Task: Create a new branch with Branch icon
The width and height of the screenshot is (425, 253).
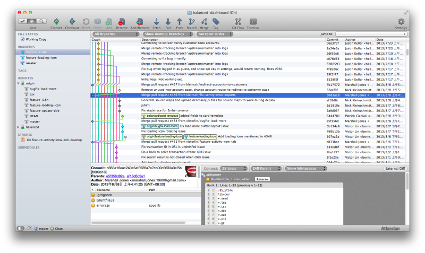Action: pyautogui.click(x=192, y=22)
